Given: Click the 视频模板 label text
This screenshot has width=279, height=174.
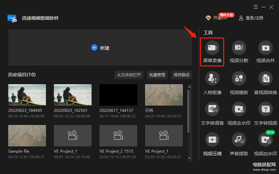Looking at the screenshot, I should 239,92.
